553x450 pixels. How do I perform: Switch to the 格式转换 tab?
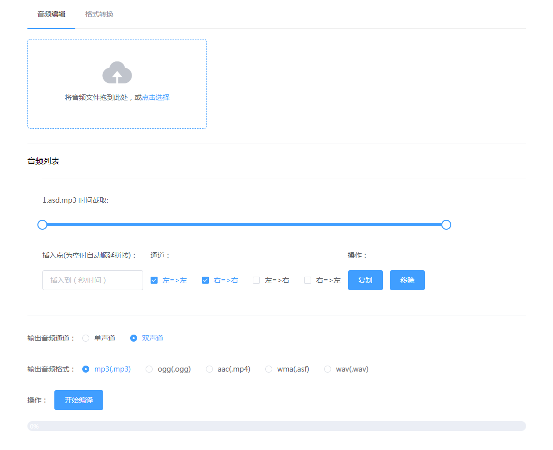(99, 14)
